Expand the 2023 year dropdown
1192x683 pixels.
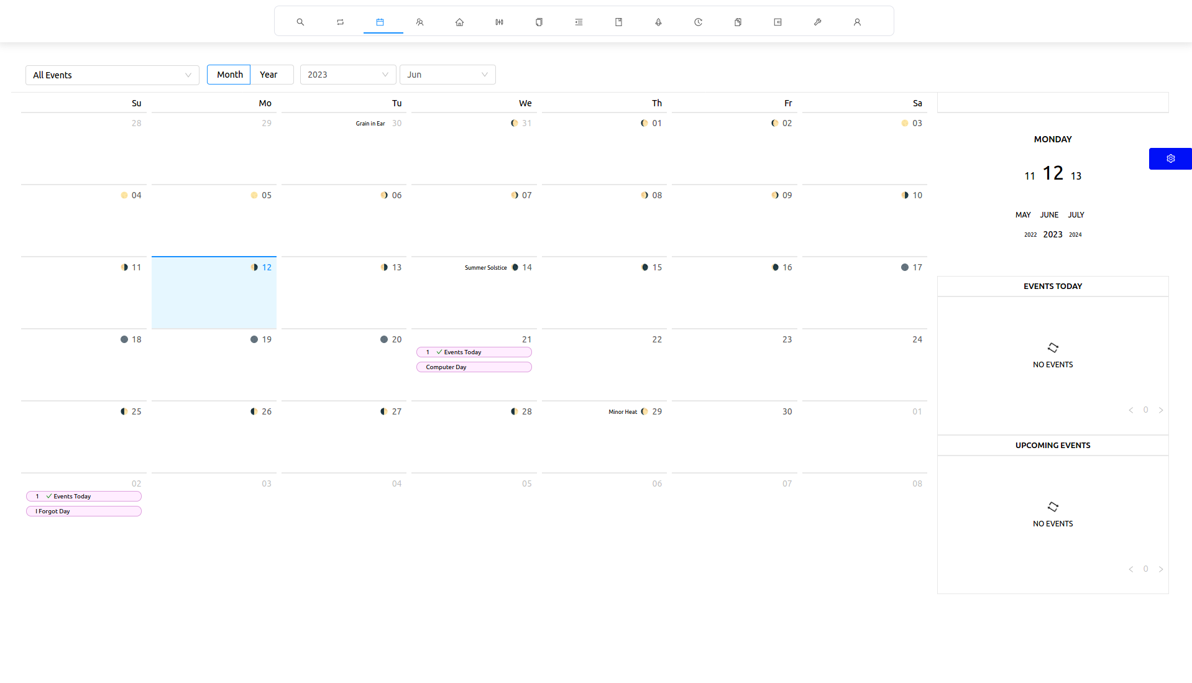coord(347,75)
